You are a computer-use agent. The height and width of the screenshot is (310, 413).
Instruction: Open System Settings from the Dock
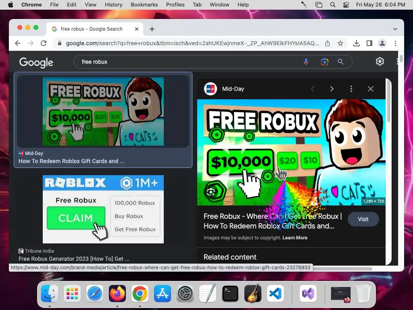(x=185, y=293)
